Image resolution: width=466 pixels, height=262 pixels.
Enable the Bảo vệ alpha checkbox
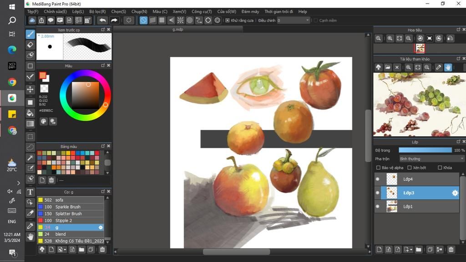378,168
